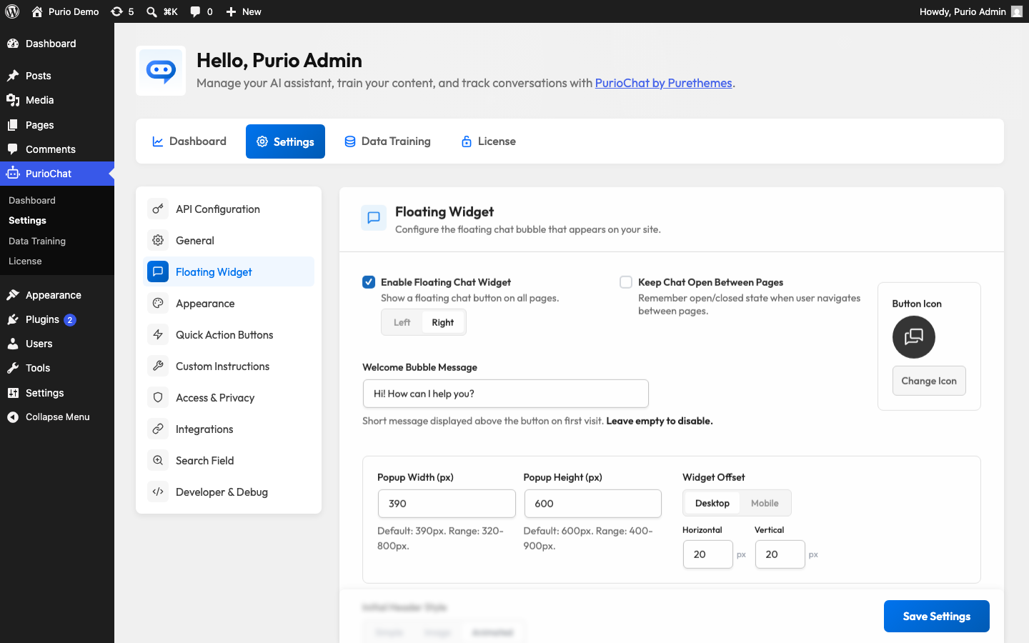Open Pages in WP sidebar
The width and height of the screenshot is (1029, 643).
(x=57, y=125)
